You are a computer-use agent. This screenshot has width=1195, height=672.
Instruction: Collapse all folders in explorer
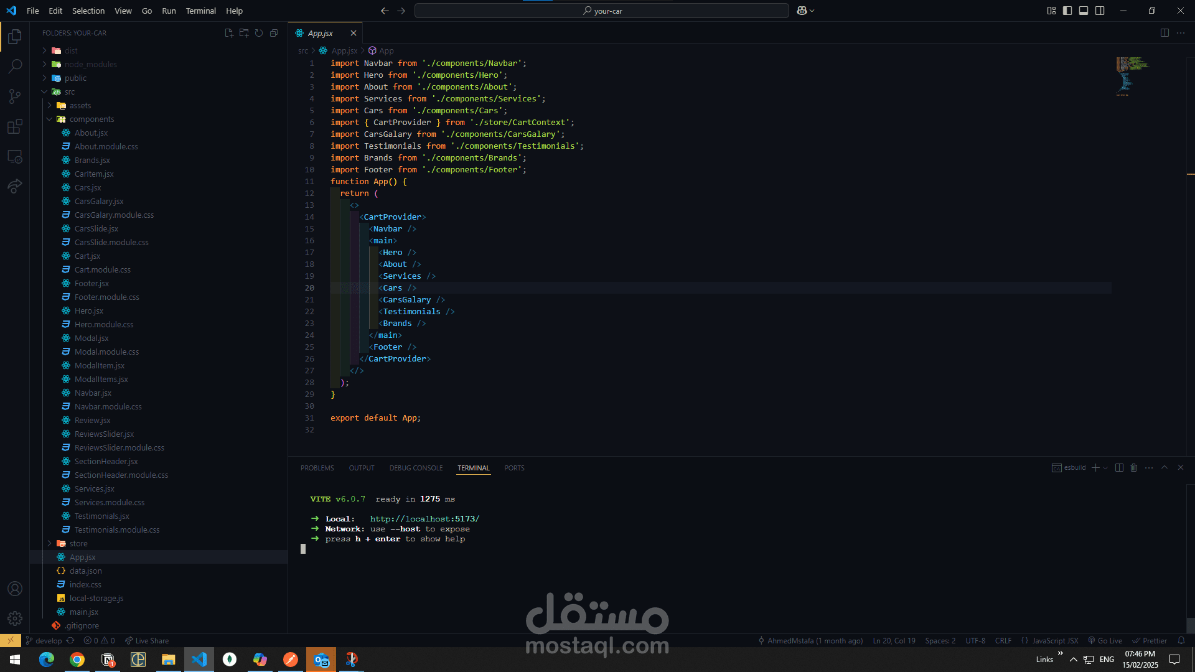tap(274, 33)
